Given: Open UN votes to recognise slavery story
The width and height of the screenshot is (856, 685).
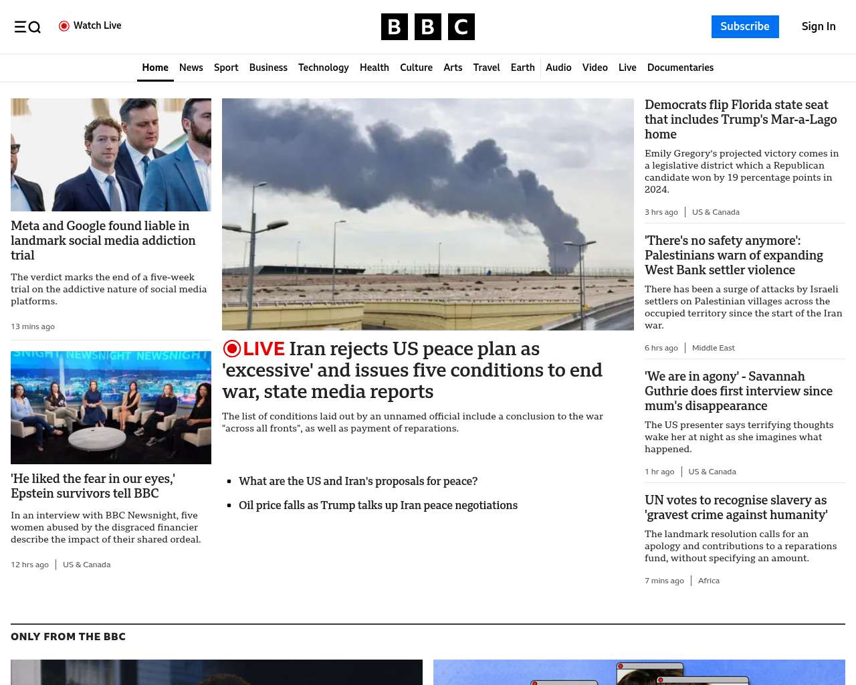Looking at the screenshot, I should pyautogui.click(x=736, y=508).
